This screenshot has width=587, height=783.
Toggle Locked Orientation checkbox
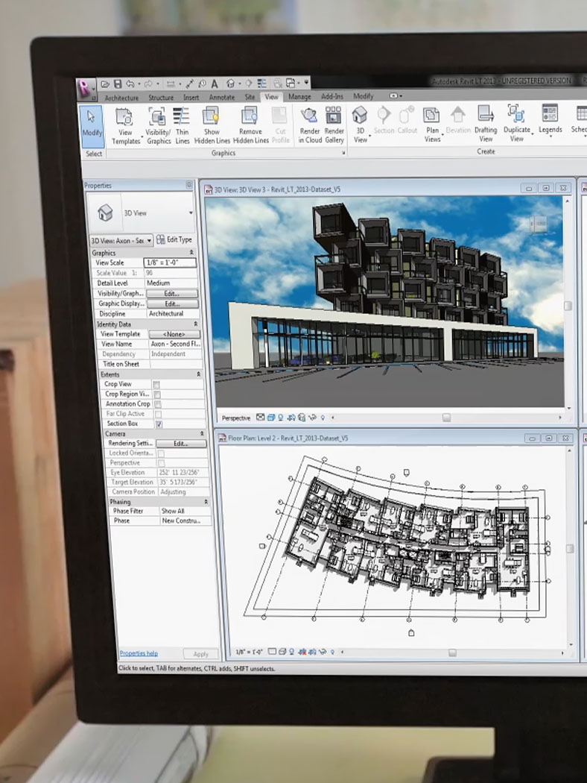pos(161,453)
